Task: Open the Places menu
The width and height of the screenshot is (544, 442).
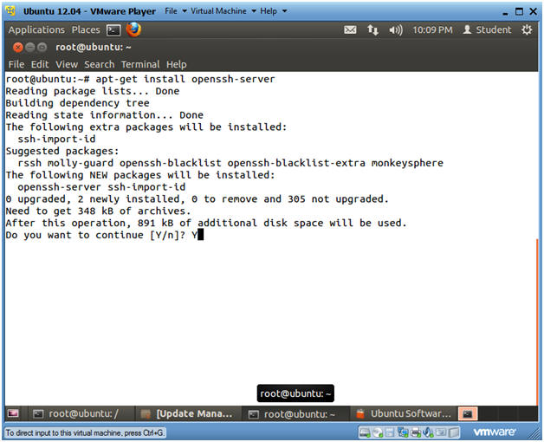Action: point(86,29)
